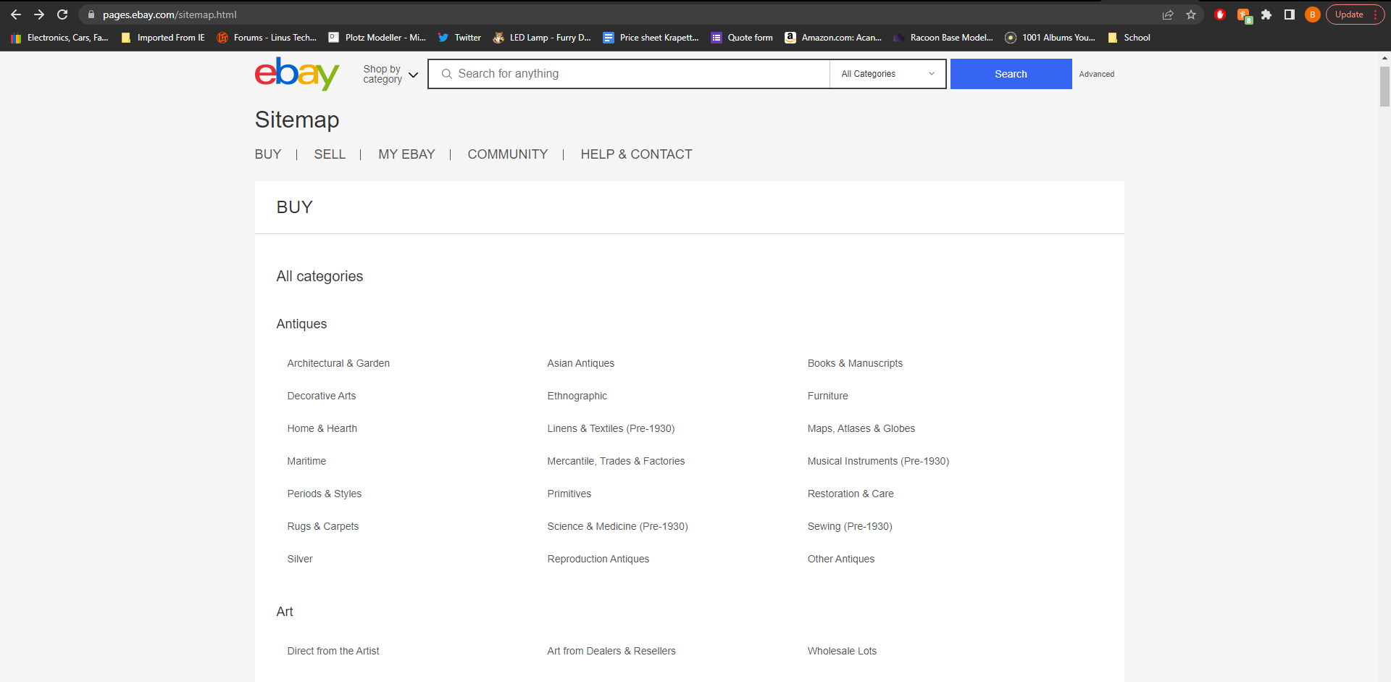Open the School bookmarks folder
Image resolution: width=1391 pixels, height=682 pixels.
[1129, 38]
